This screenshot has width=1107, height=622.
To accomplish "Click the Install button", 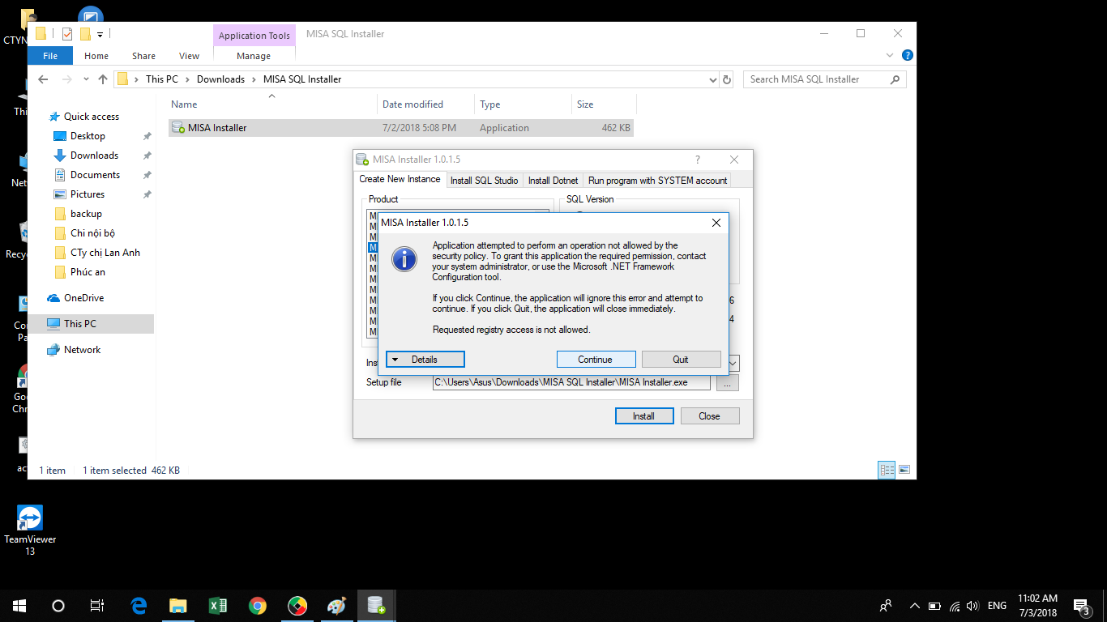I will [643, 415].
